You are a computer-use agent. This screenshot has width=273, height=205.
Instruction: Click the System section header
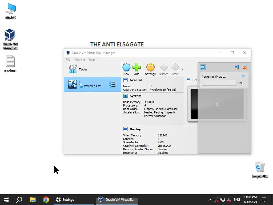coord(135,96)
